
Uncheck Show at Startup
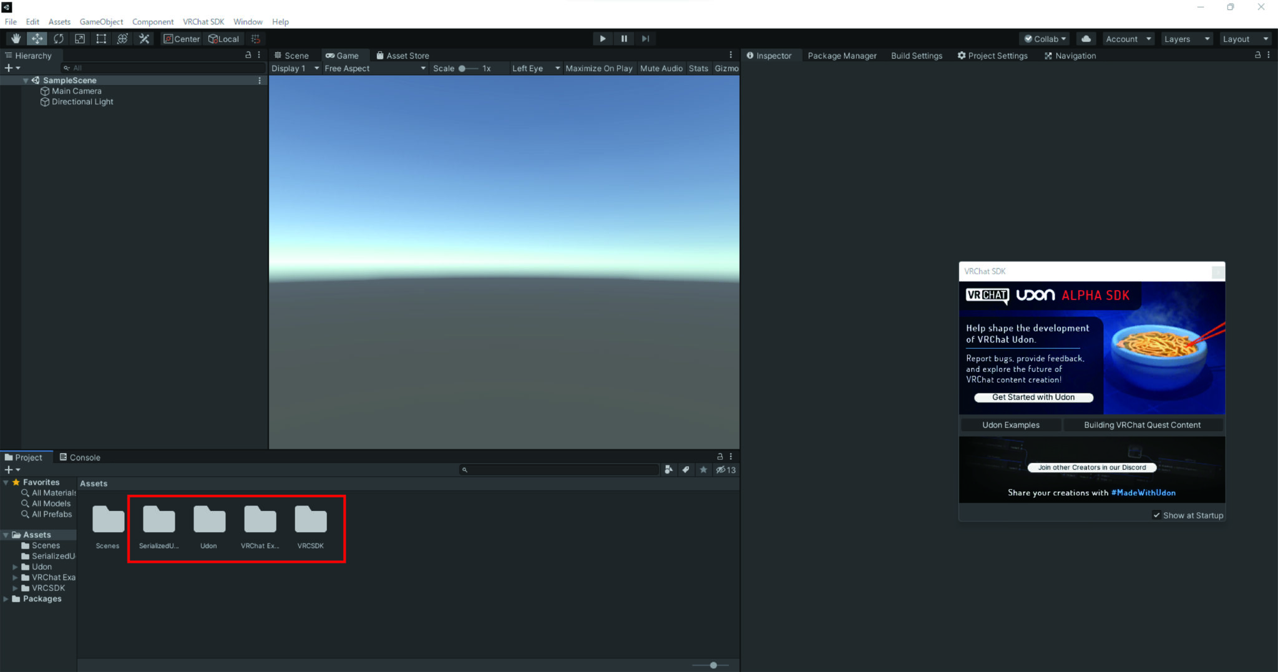(x=1158, y=515)
